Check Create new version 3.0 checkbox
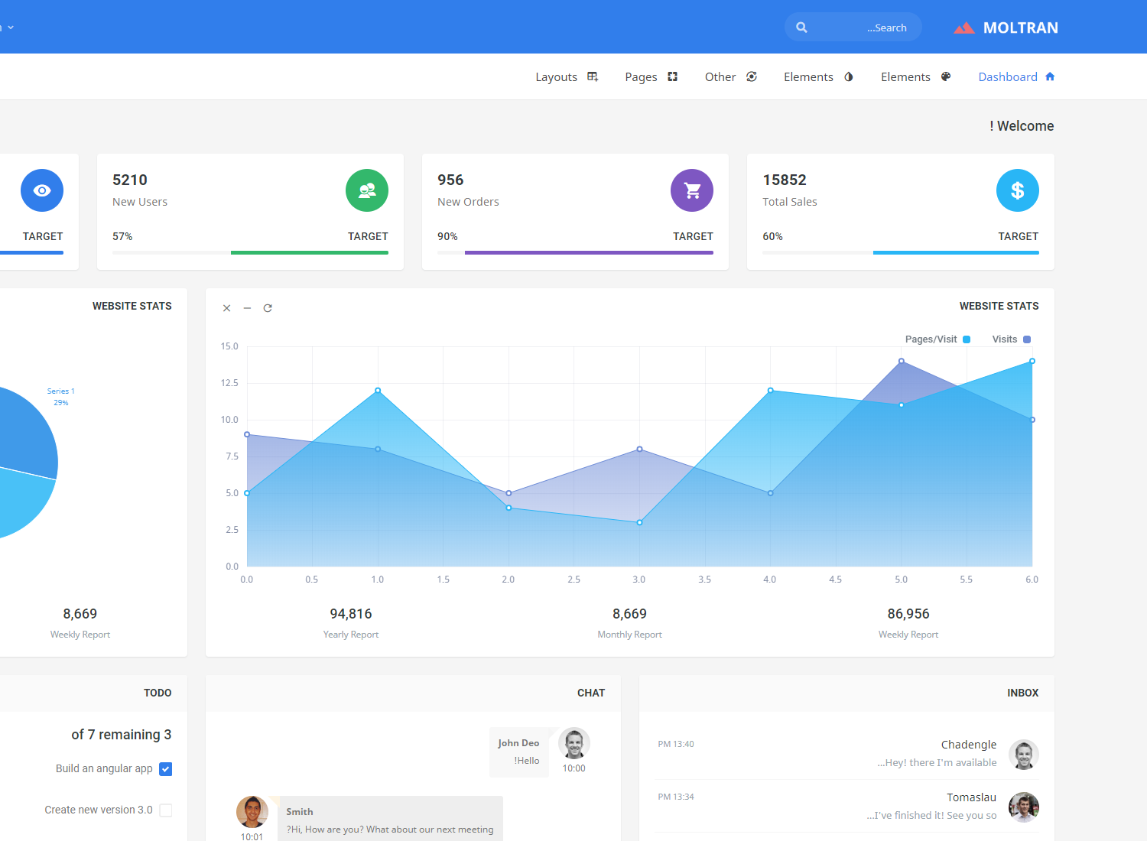 165,810
